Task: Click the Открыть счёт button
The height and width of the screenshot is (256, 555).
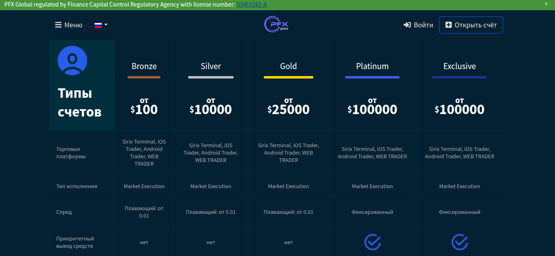Action: point(471,25)
